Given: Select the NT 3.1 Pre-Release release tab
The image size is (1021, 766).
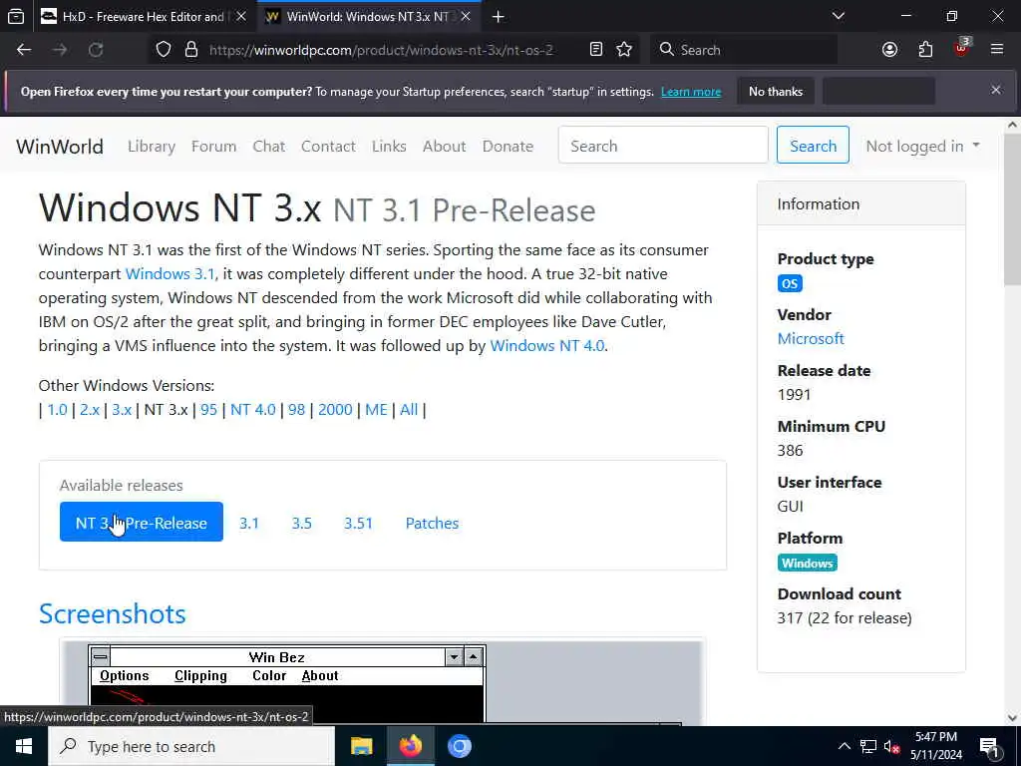Looking at the screenshot, I should (x=142, y=522).
